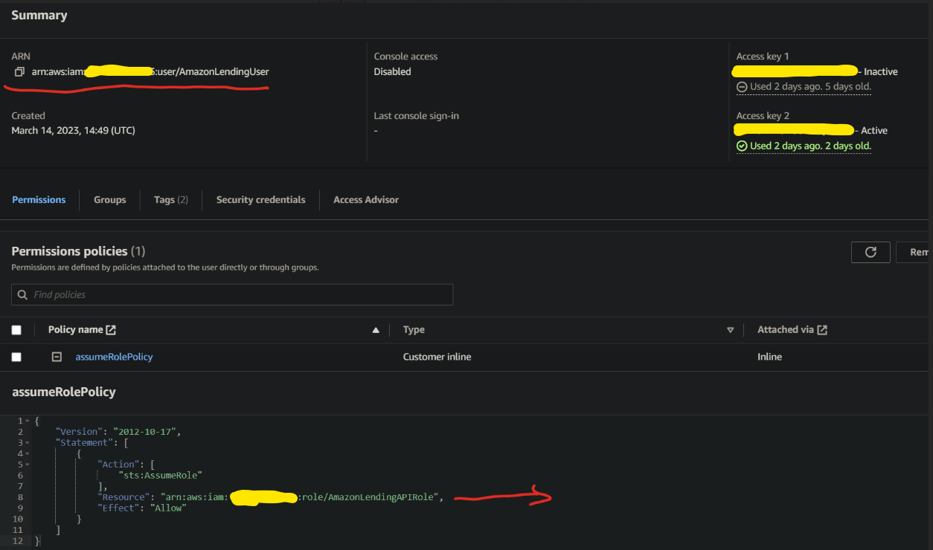Collapse assumeRolePolicy row using minus icon

(x=57, y=357)
